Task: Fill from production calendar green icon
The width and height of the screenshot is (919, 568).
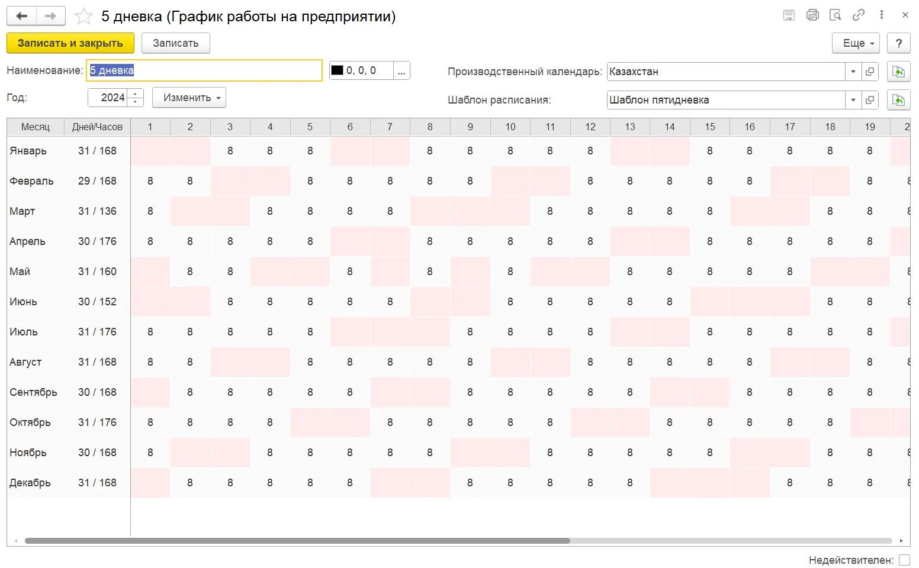Action: pyautogui.click(x=898, y=72)
